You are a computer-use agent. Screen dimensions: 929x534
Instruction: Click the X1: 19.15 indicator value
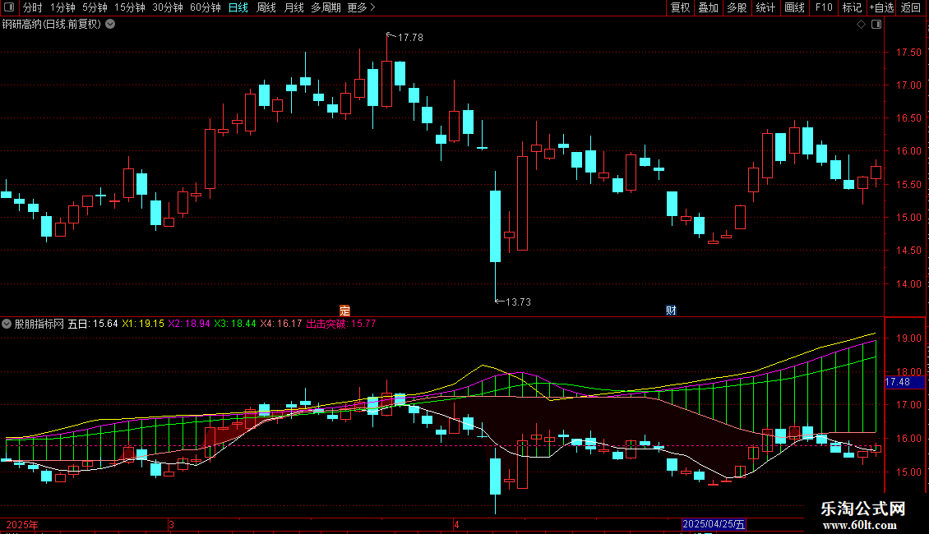coord(143,324)
